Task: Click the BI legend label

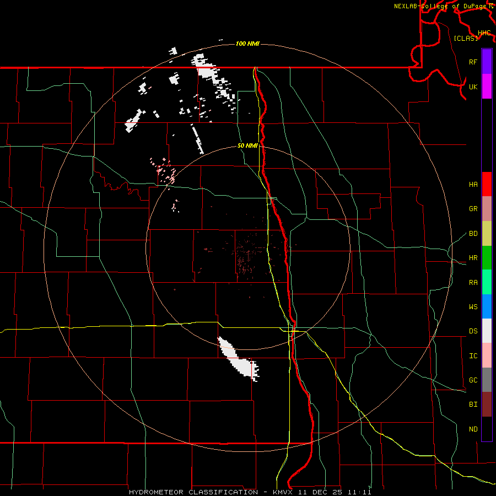Action: (x=473, y=405)
